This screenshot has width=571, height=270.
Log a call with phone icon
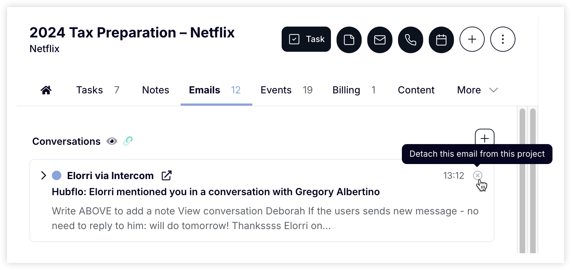[x=411, y=40]
